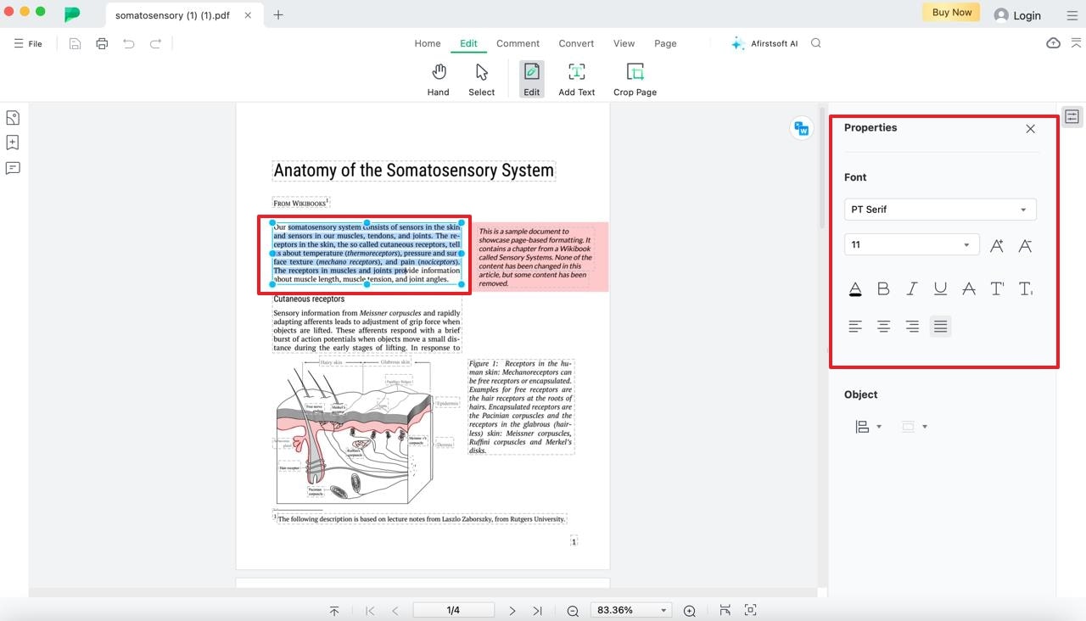The width and height of the screenshot is (1086, 621).
Task: Choose the Select cursor tool
Action: pos(481,80)
